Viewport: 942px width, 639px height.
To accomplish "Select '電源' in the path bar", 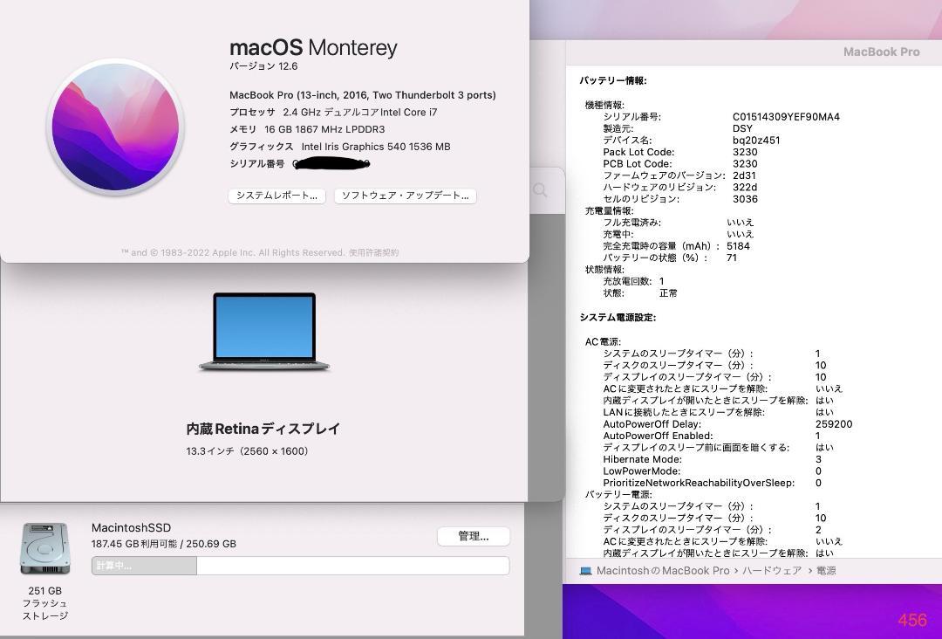I will (826, 571).
